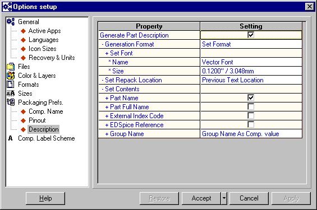Click the Files folder icon
Image resolution: width=317 pixels, height=210 pixels.
tap(11, 67)
